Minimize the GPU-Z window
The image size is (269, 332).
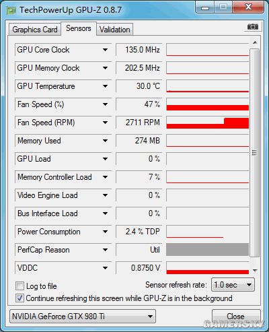point(205,7)
